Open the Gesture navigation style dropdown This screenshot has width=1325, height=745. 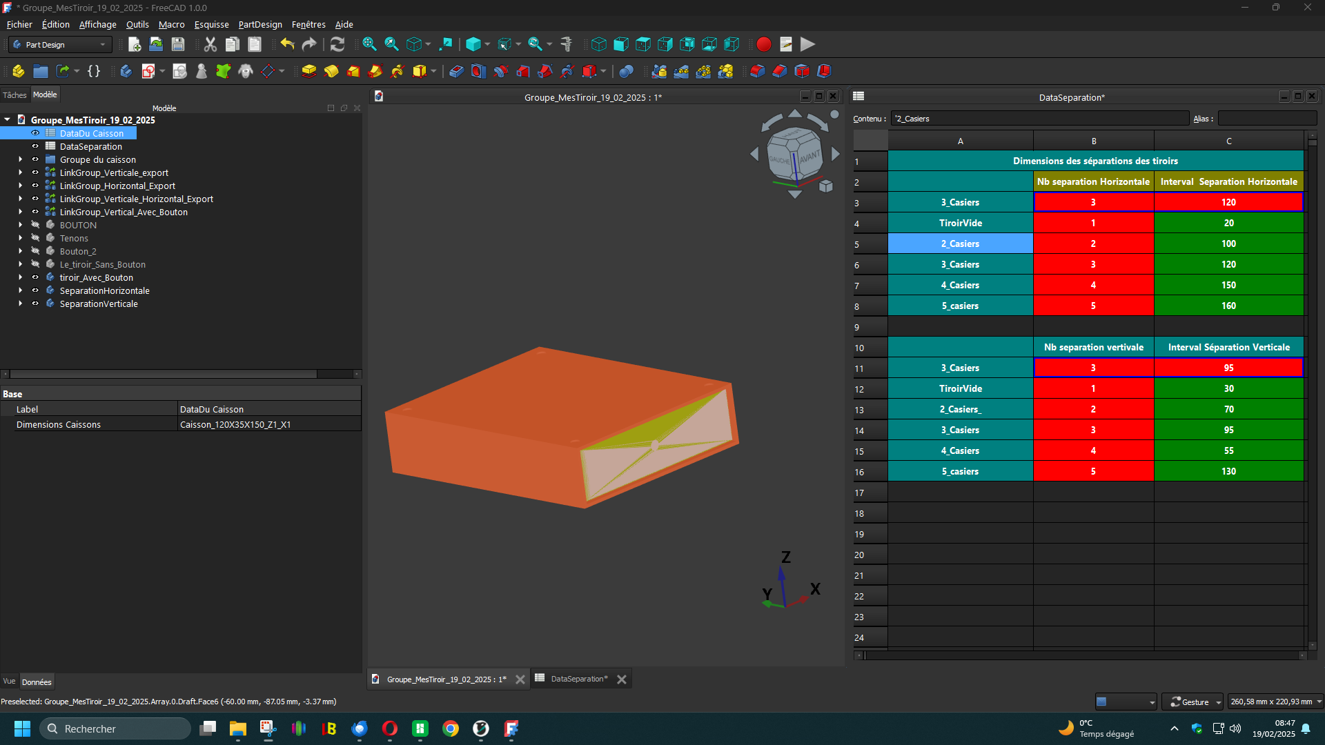click(x=1192, y=702)
